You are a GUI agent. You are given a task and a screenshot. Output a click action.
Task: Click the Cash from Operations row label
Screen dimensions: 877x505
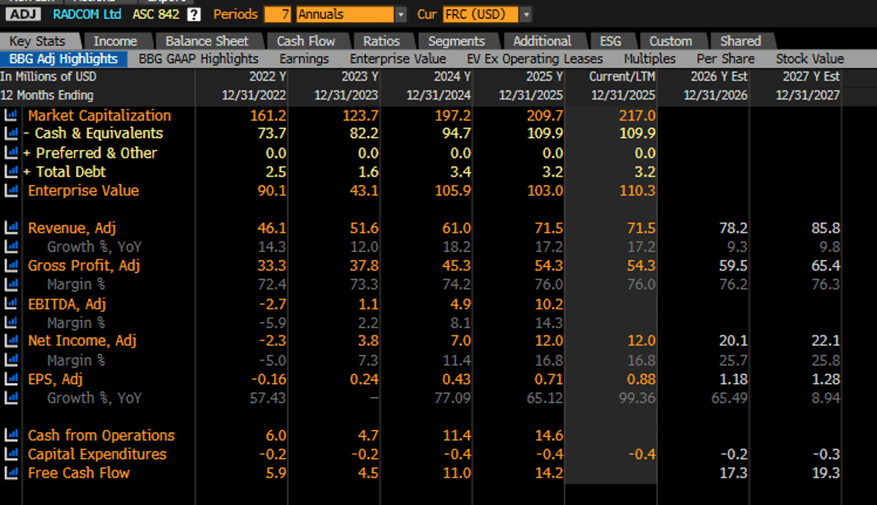[x=101, y=436]
